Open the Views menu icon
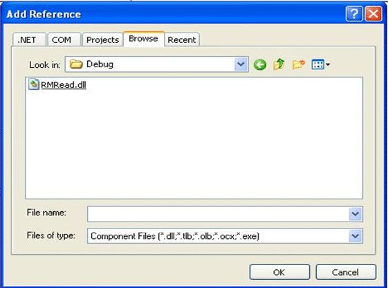The width and height of the screenshot is (388, 288). (x=317, y=65)
